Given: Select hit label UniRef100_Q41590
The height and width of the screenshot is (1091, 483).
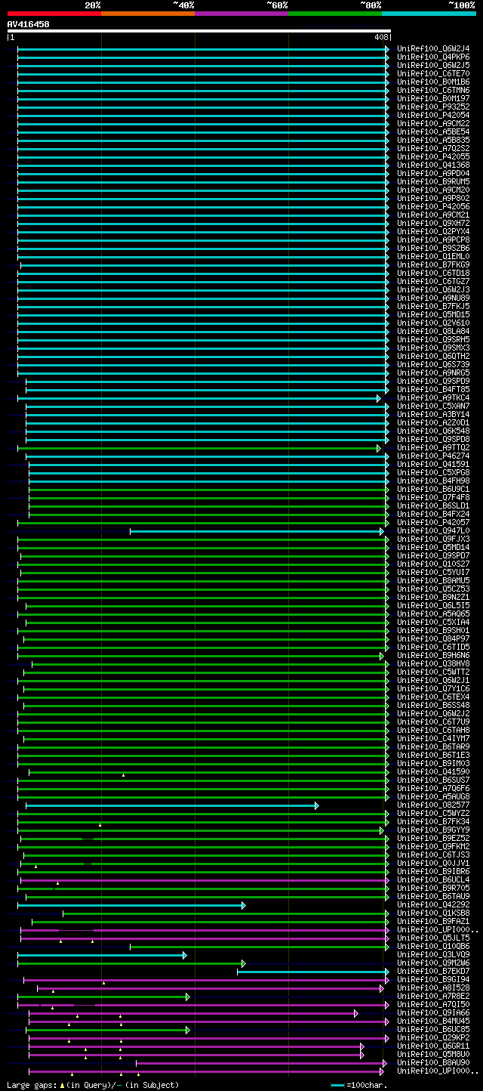Looking at the screenshot, I should [x=433, y=772].
